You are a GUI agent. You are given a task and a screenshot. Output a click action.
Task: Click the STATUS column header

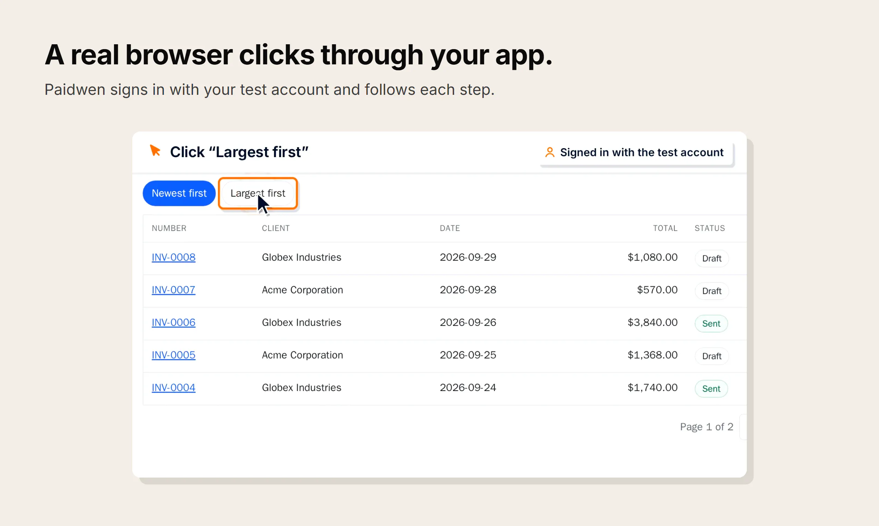[709, 228]
